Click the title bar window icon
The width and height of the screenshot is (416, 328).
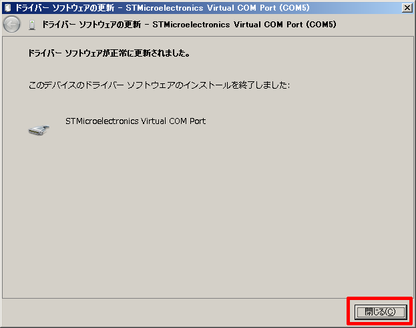(x=8, y=8)
